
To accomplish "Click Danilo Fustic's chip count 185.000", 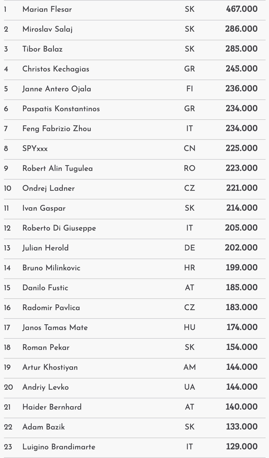I will point(241,288).
